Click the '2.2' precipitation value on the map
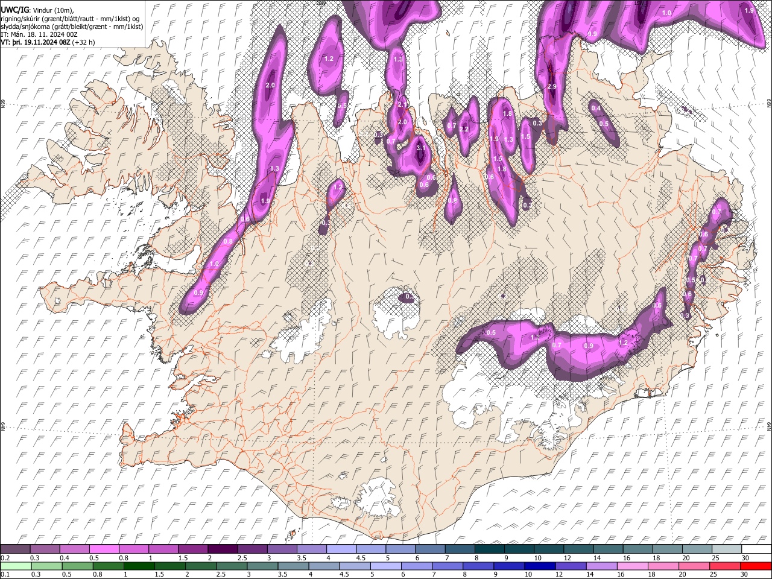 point(464,129)
